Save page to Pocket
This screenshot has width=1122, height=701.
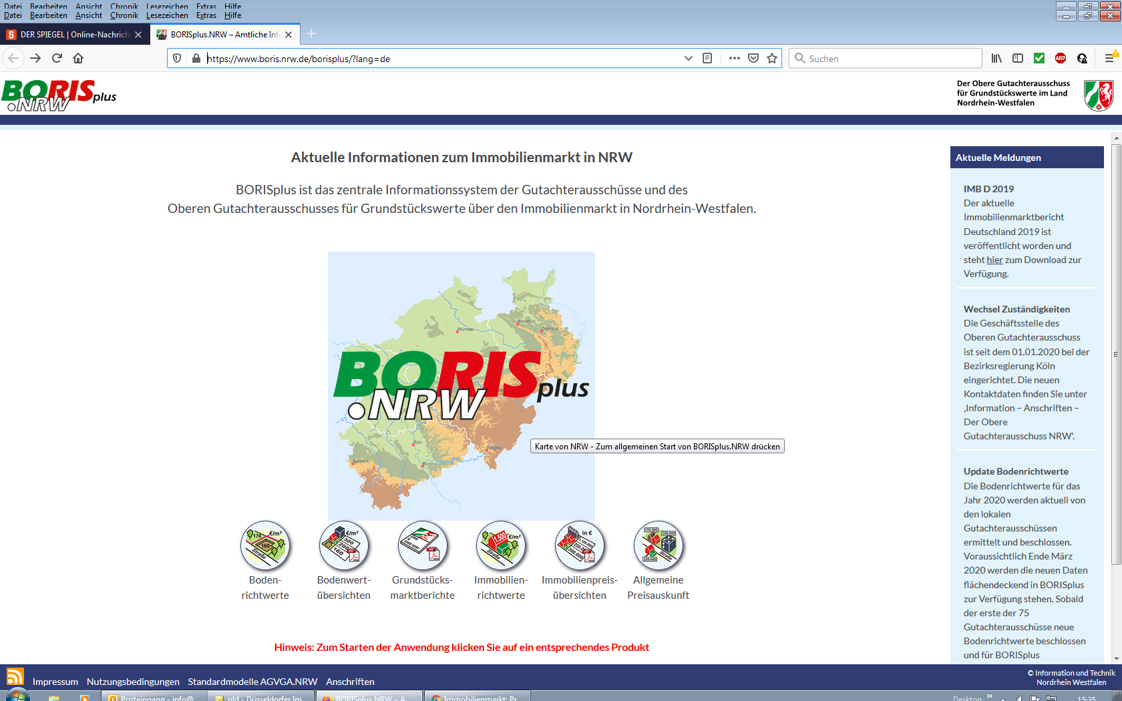[x=753, y=58]
